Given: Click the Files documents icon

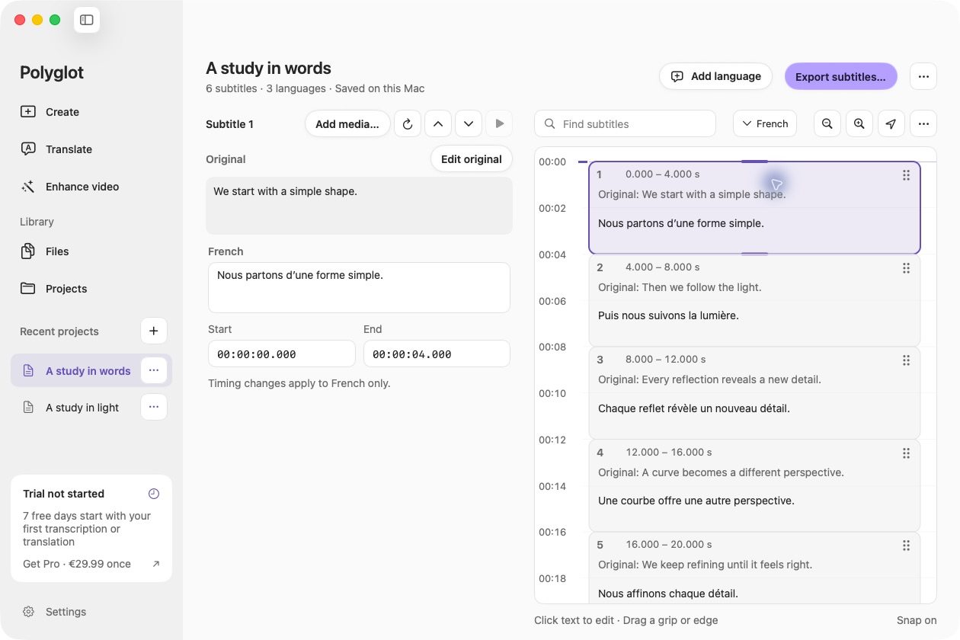Looking at the screenshot, I should coord(28,251).
